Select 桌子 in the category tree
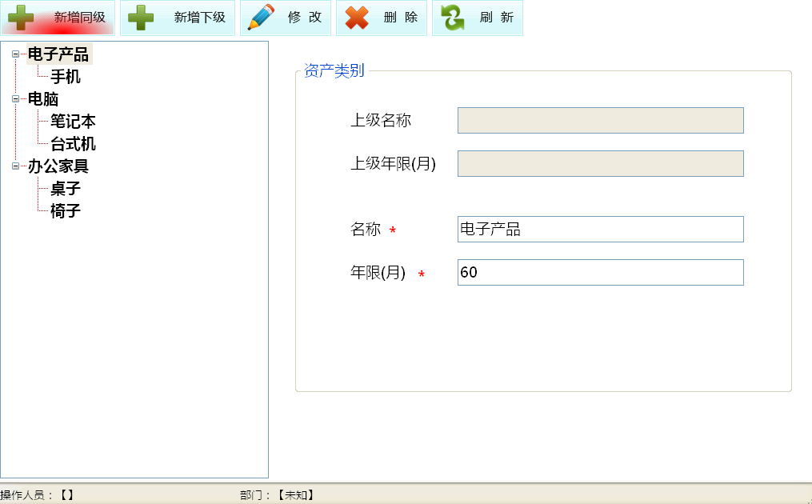This screenshot has height=504, width=812. coord(66,189)
